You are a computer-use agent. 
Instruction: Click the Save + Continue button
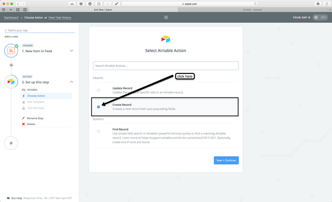(x=226, y=161)
